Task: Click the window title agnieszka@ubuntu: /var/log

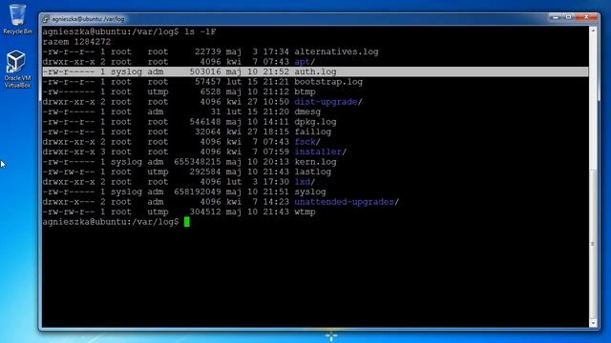Action: coord(88,19)
